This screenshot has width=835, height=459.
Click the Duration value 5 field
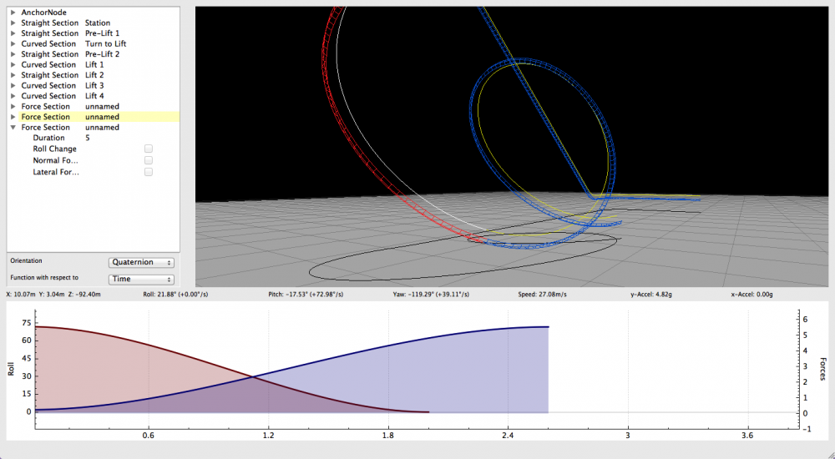(89, 138)
